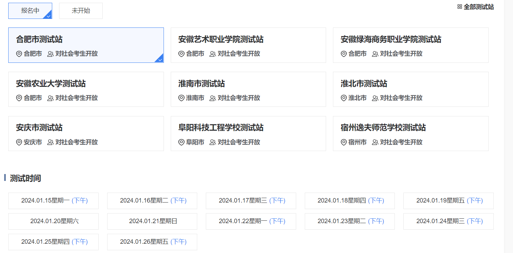Click people icon in 淮北市测试站 card

click(375, 98)
